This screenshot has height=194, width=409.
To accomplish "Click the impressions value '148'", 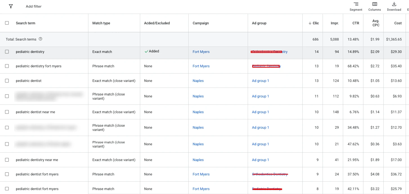I will click(336, 112).
